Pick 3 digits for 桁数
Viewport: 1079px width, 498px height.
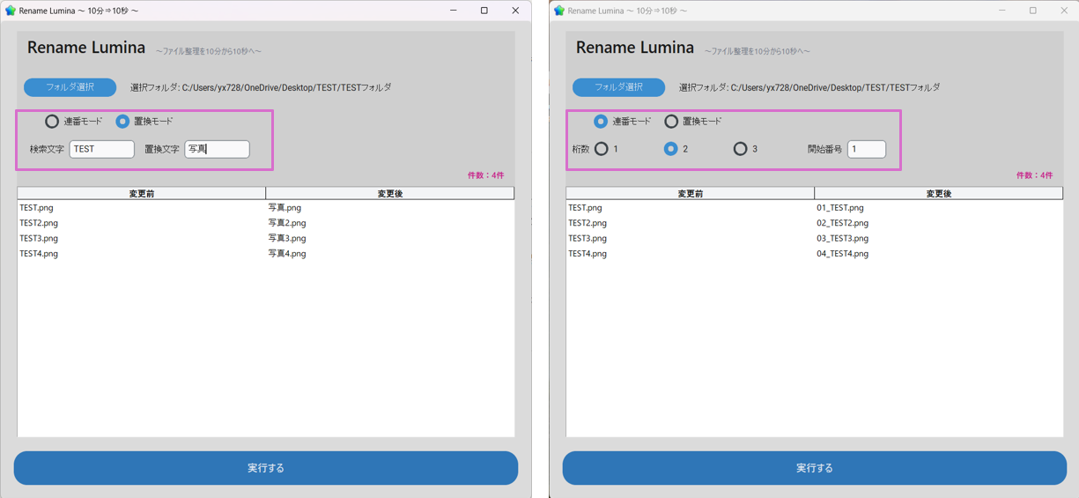(x=740, y=149)
